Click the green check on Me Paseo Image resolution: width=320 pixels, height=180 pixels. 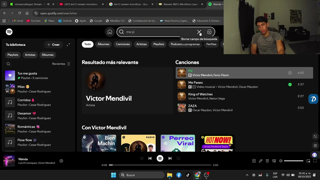[x=290, y=84]
